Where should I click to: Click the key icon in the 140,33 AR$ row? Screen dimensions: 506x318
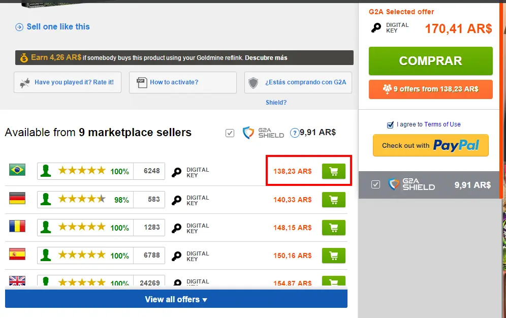coord(176,201)
